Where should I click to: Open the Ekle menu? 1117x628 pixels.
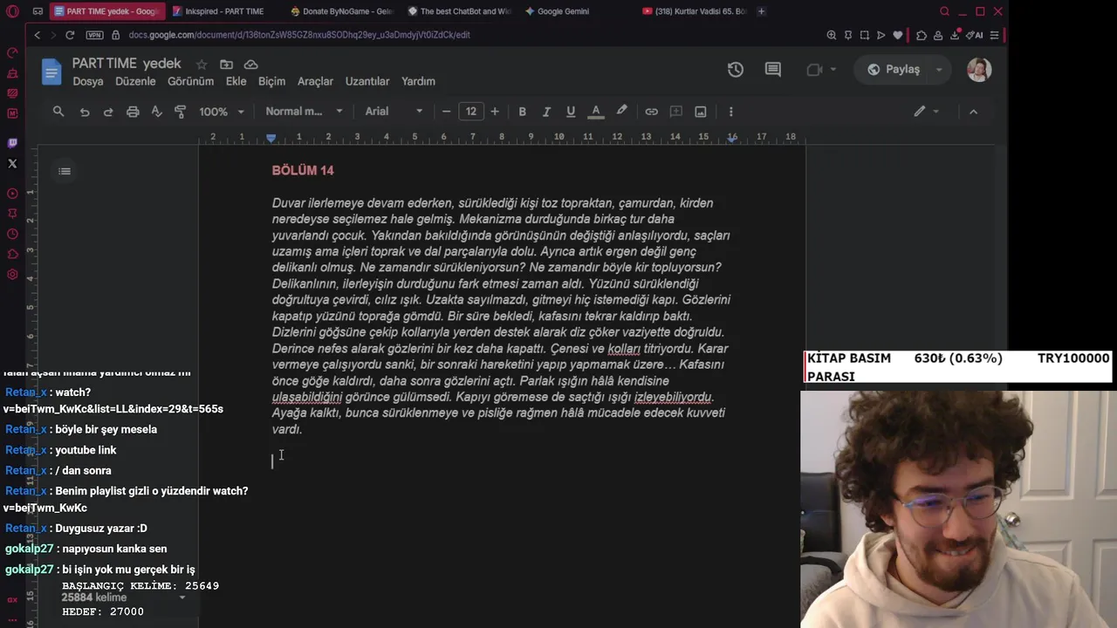(x=236, y=81)
